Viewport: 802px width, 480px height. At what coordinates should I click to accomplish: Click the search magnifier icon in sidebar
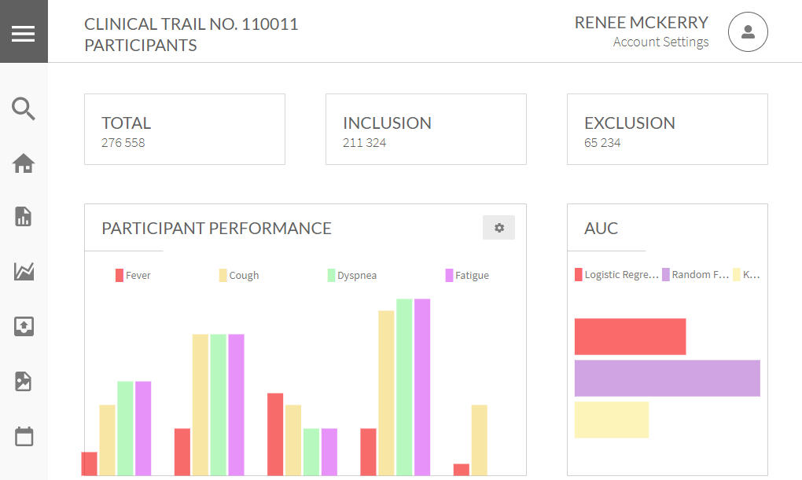click(24, 109)
